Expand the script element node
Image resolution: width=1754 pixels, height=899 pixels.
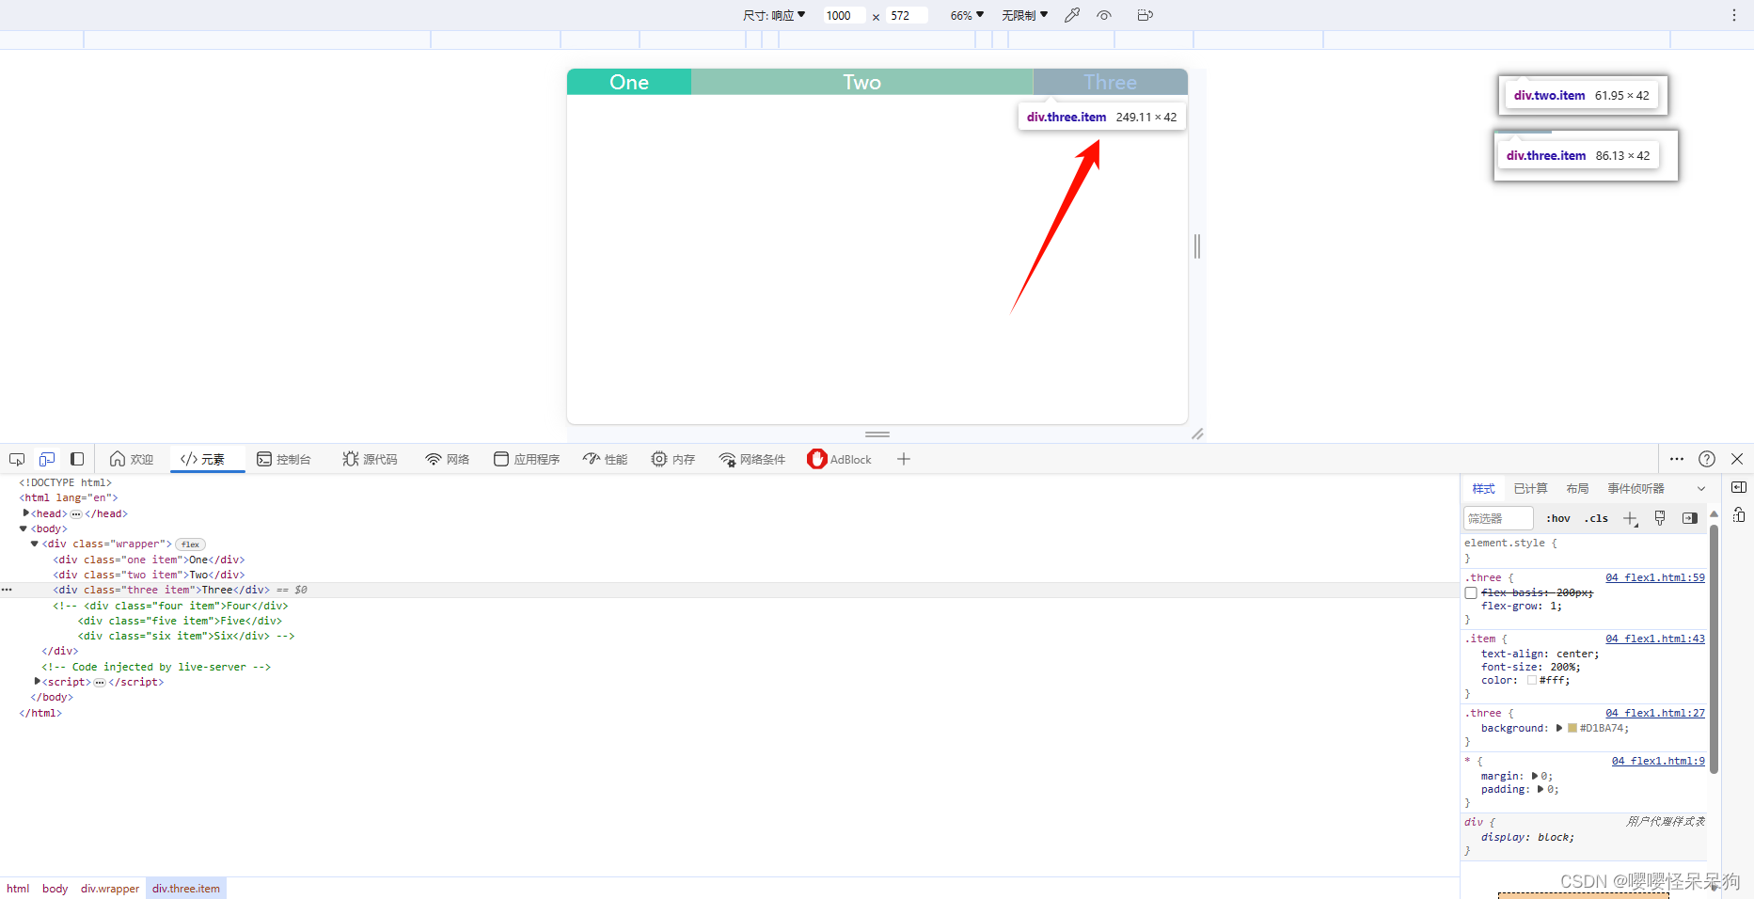38,682
